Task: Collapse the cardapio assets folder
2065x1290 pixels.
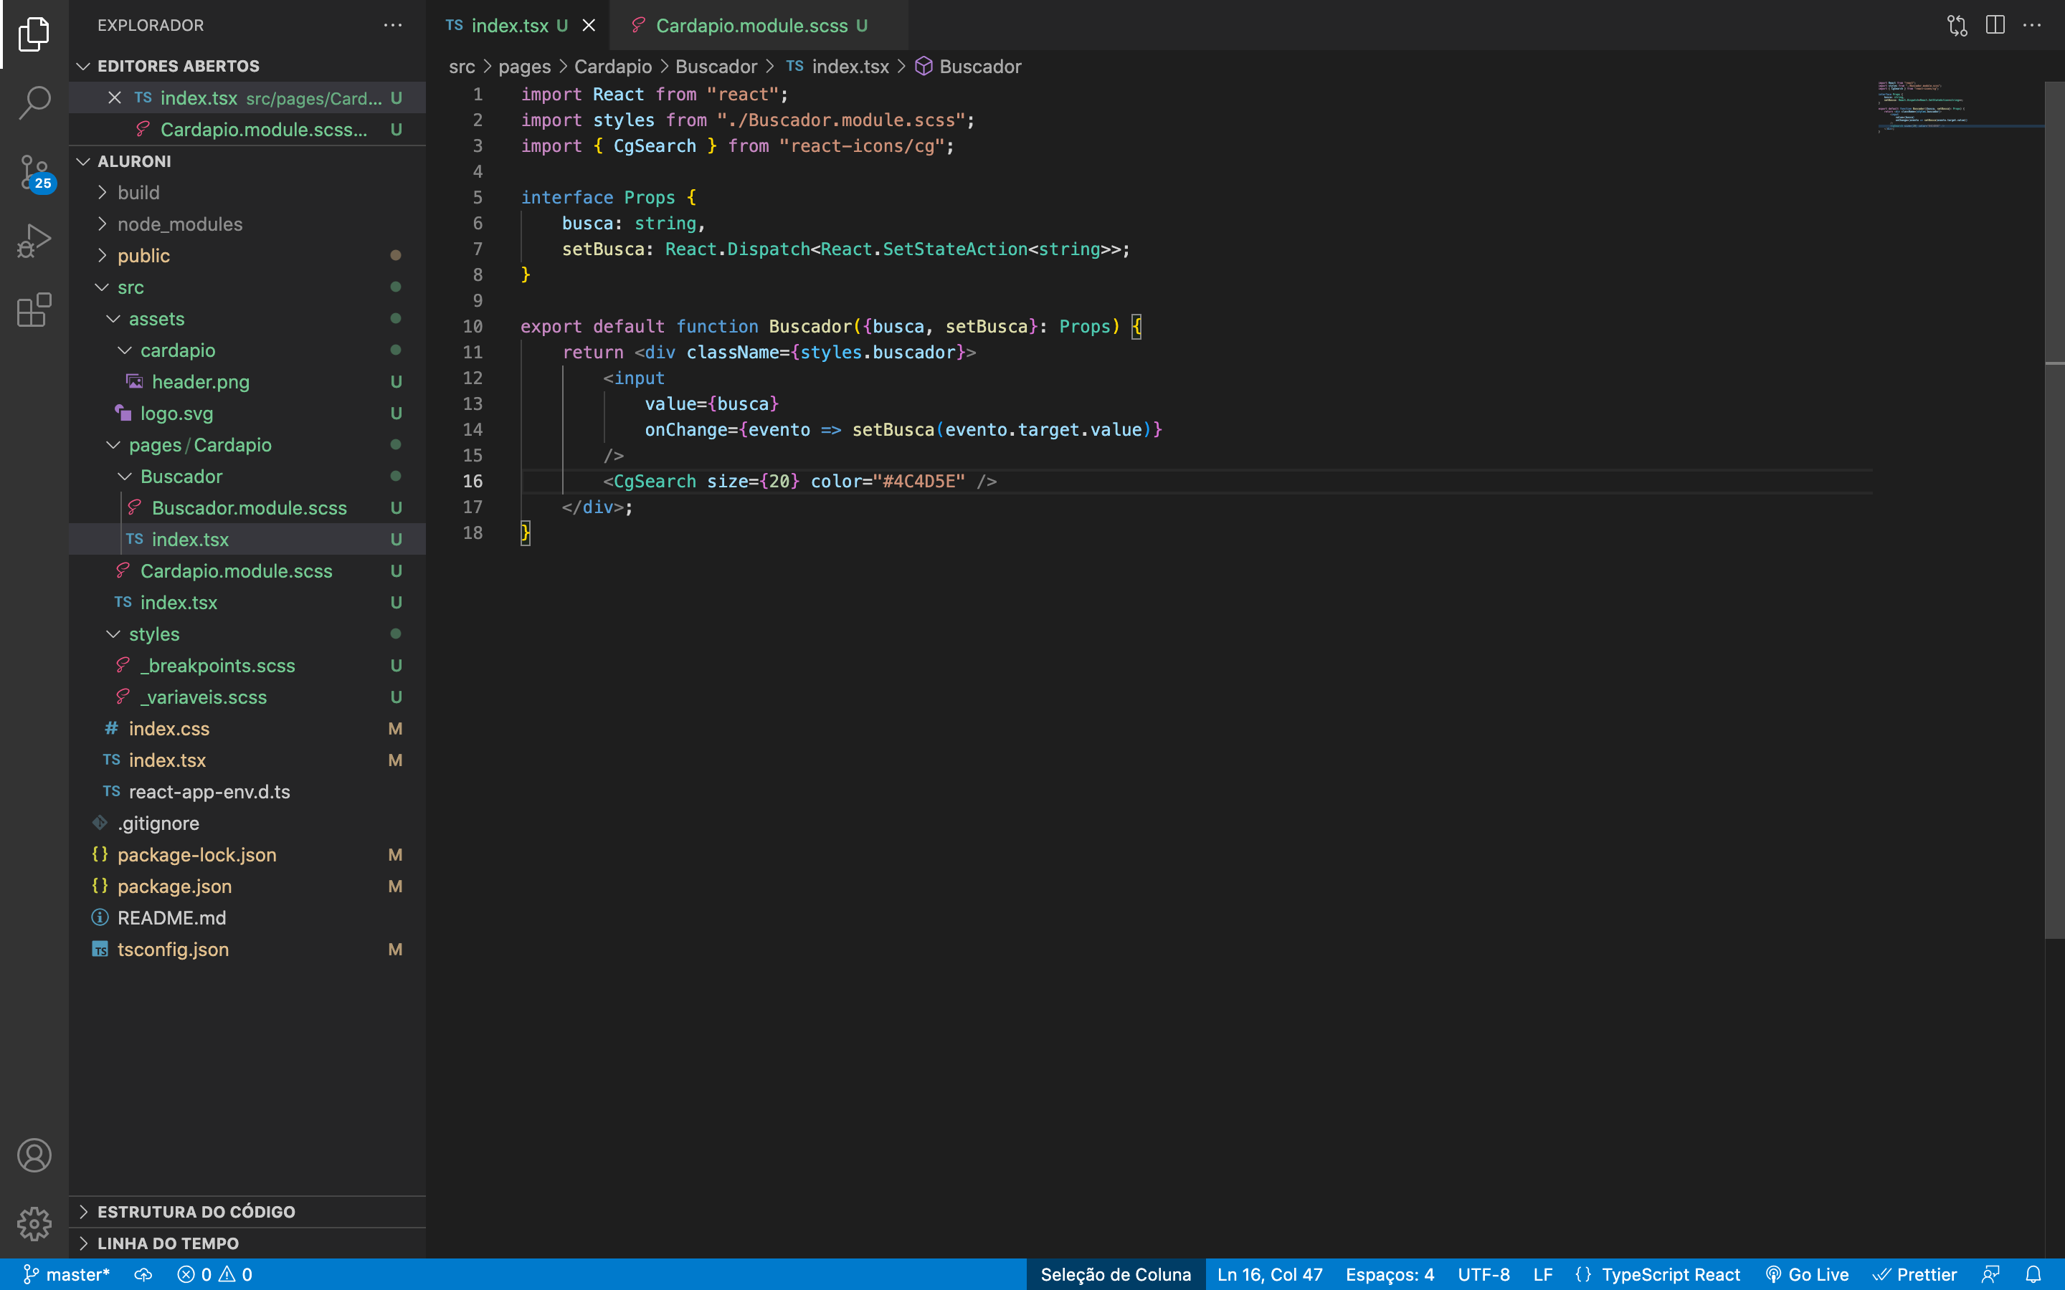Action: (247, 350)
